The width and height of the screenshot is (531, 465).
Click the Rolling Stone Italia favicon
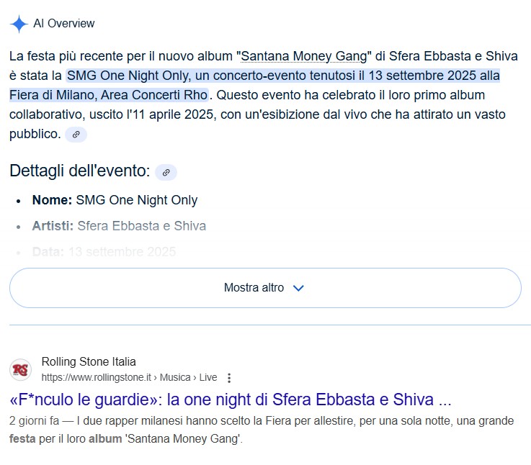coord(20,370)
